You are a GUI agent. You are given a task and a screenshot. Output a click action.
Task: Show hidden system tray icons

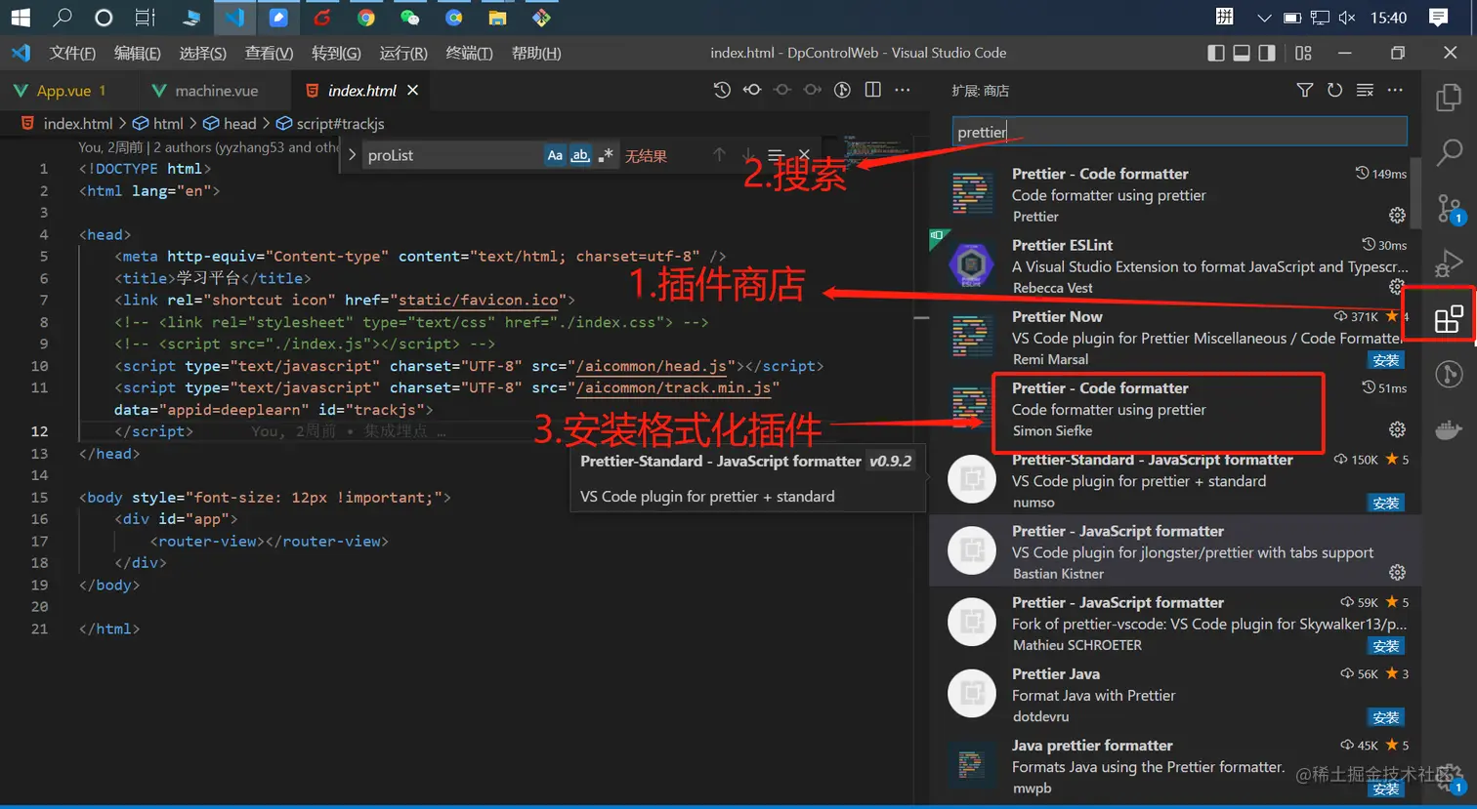point(1264,18)
